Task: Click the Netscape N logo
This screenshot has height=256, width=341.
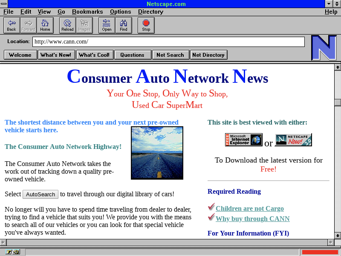Action: pyautogui.click(x=324, y=47)
